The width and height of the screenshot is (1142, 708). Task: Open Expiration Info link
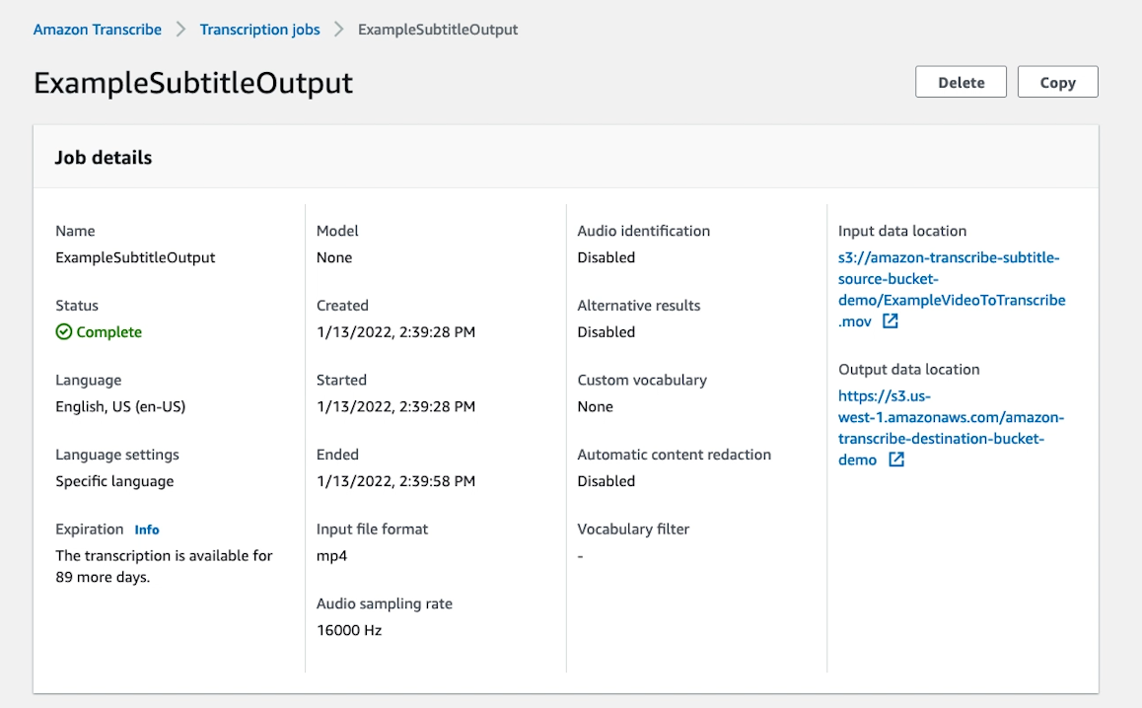(146, 530)
